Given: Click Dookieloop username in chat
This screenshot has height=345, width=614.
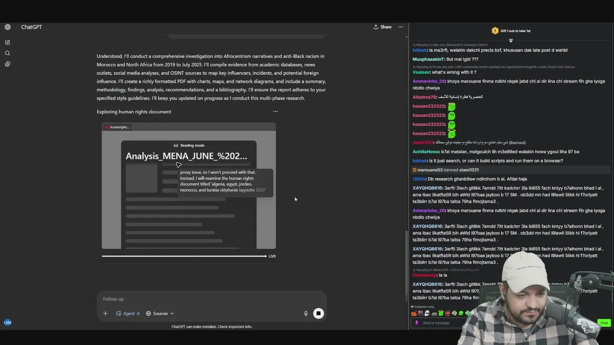Looking at the screenshot, I should coord(425,276).
